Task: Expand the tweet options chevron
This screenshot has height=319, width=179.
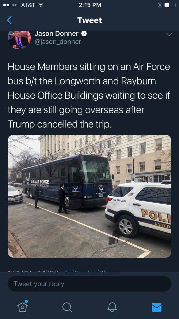Action: [x=169, y=35]
